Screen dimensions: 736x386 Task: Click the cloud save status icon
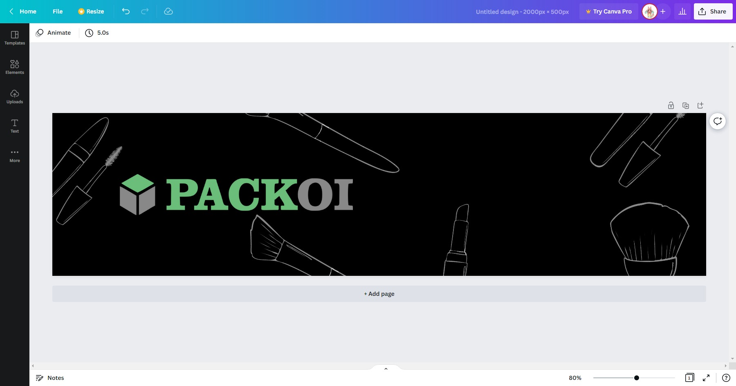(168, 11)
